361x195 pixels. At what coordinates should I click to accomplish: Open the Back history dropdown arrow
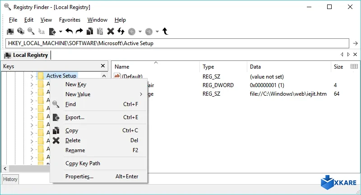(140, 32)
